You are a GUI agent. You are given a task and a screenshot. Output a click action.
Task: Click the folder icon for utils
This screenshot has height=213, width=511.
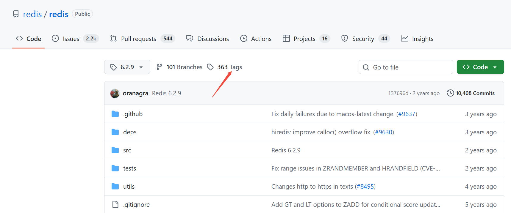(x=115, y=186)
